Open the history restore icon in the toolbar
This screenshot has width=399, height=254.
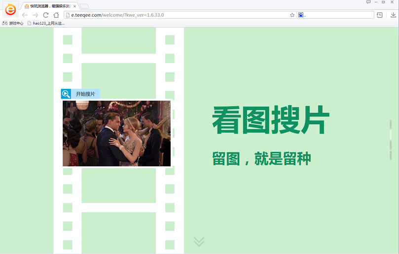(x=379, y=15)
